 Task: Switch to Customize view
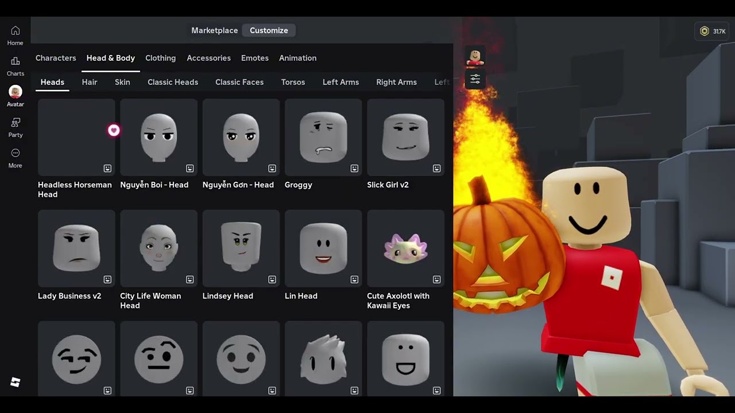(269, 30)
